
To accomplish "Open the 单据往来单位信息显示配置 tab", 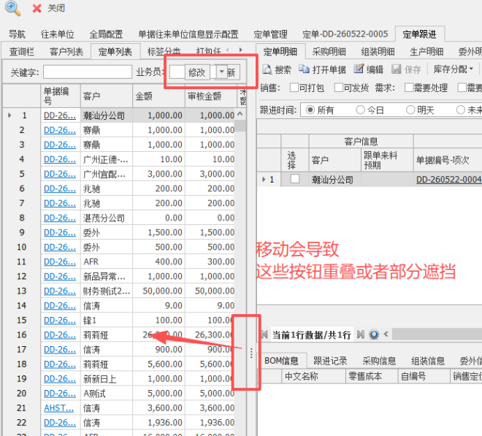I will point(188,34).
